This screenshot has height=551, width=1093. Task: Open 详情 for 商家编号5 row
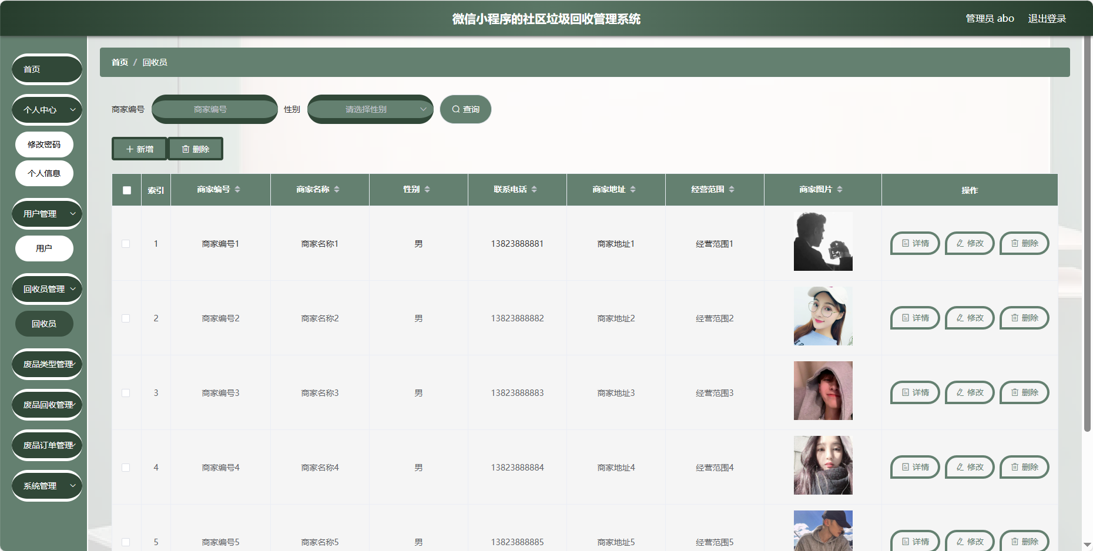coord(915,540)
